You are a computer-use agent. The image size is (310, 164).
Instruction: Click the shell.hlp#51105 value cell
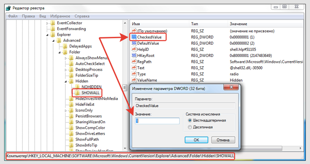tap(243, 49)
